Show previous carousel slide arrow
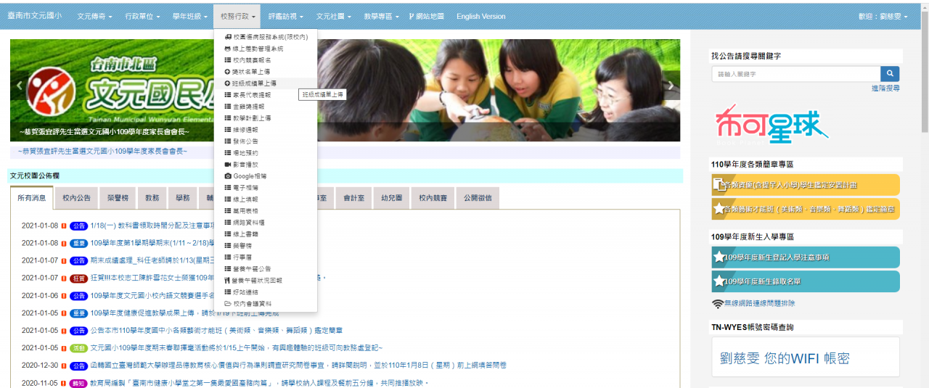 pyautogui.click(x=20, y=86)
